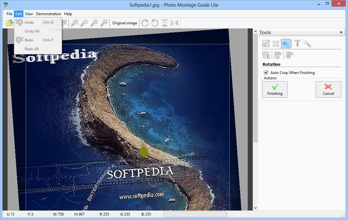Open the File menu

click(9, 14)
